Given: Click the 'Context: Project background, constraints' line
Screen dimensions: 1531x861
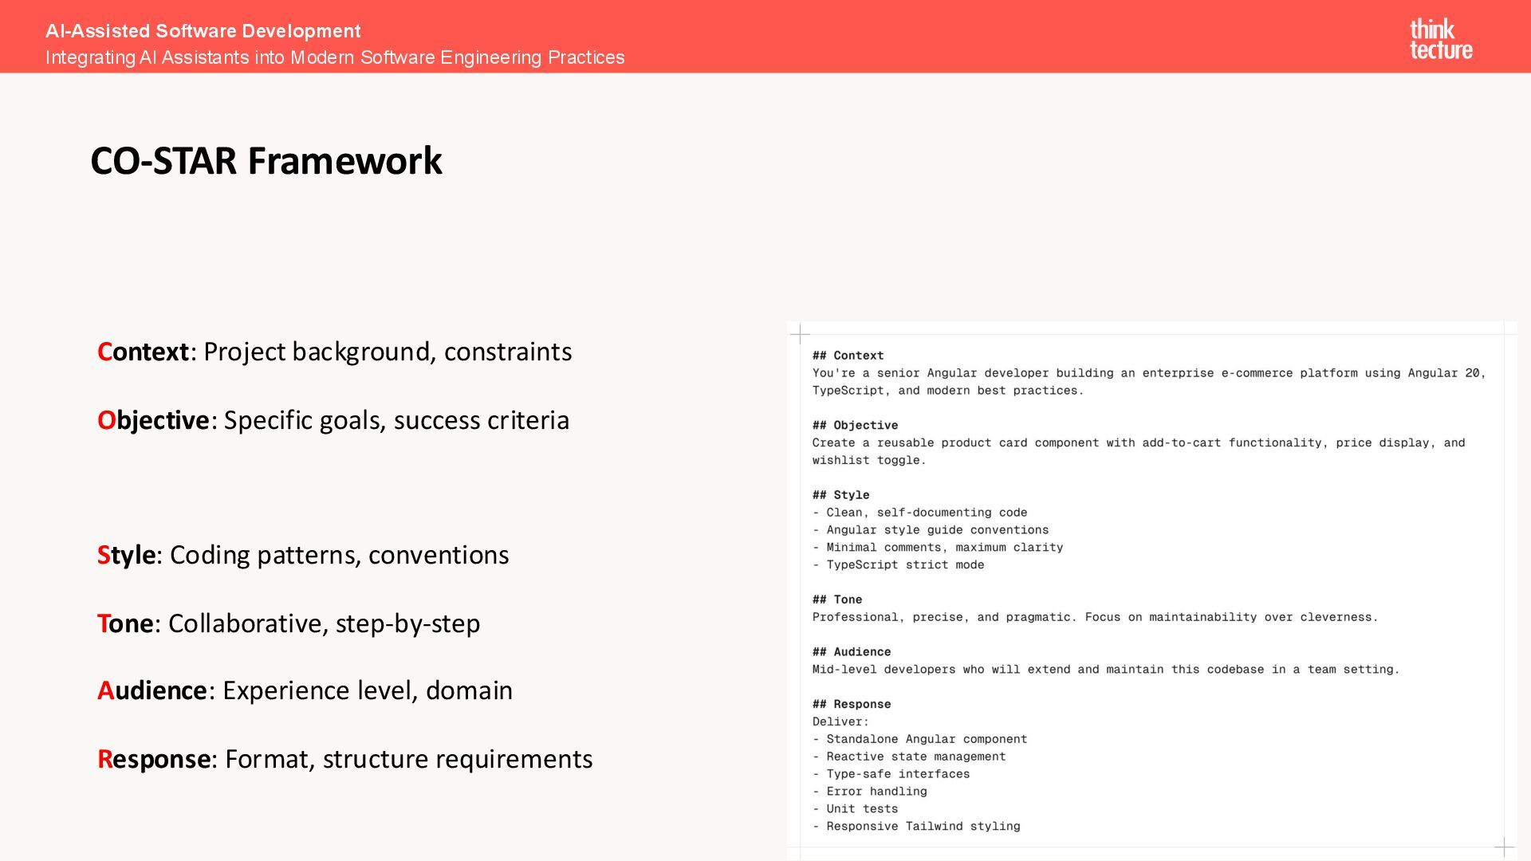Looking at the screenshot, I should (334, 352).
